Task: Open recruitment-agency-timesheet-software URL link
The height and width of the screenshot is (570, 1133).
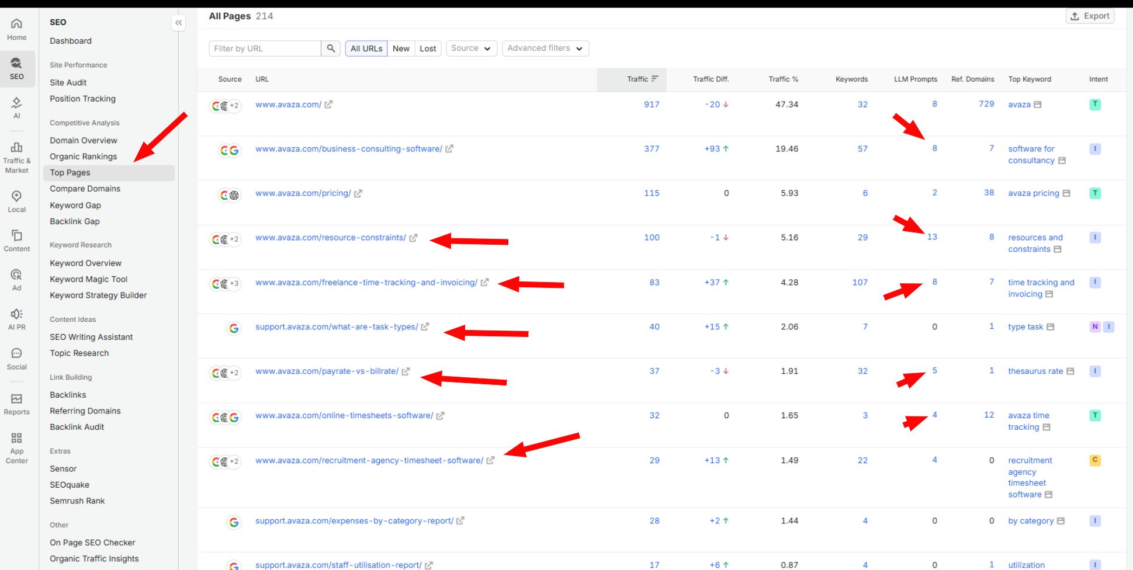Action: (x=369, y=461)
